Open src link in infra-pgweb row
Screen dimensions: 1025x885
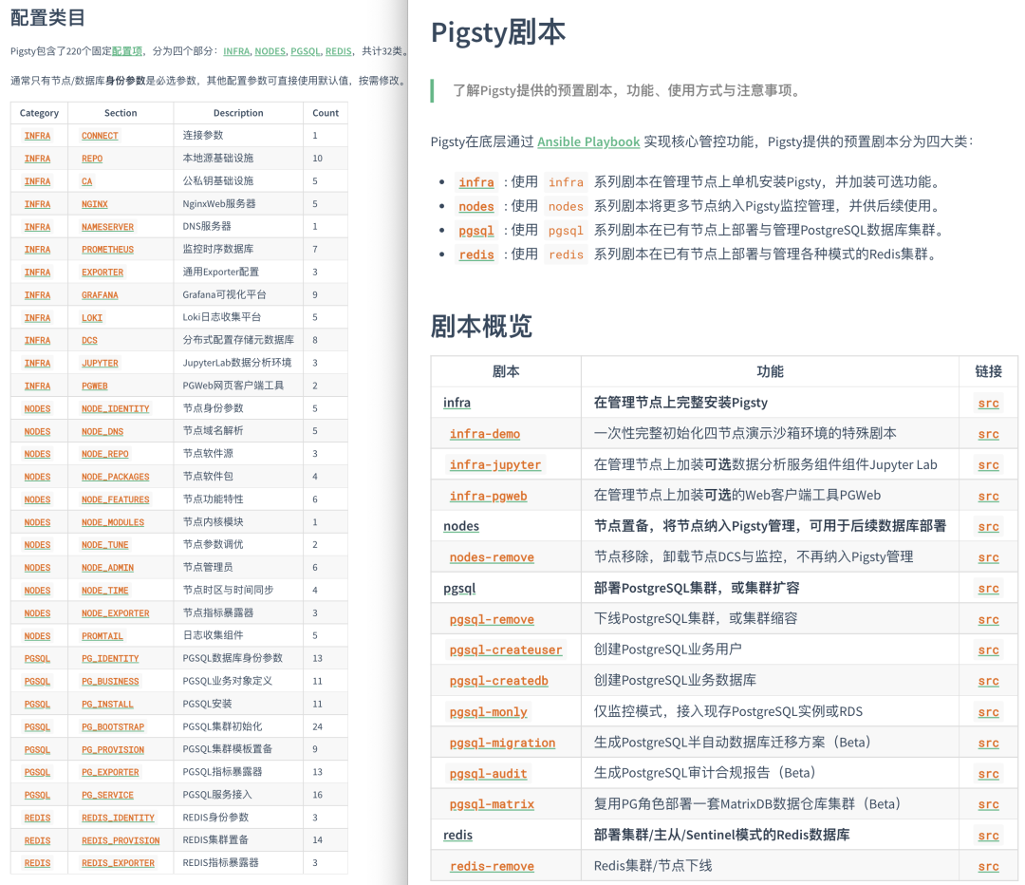[988, 496]
